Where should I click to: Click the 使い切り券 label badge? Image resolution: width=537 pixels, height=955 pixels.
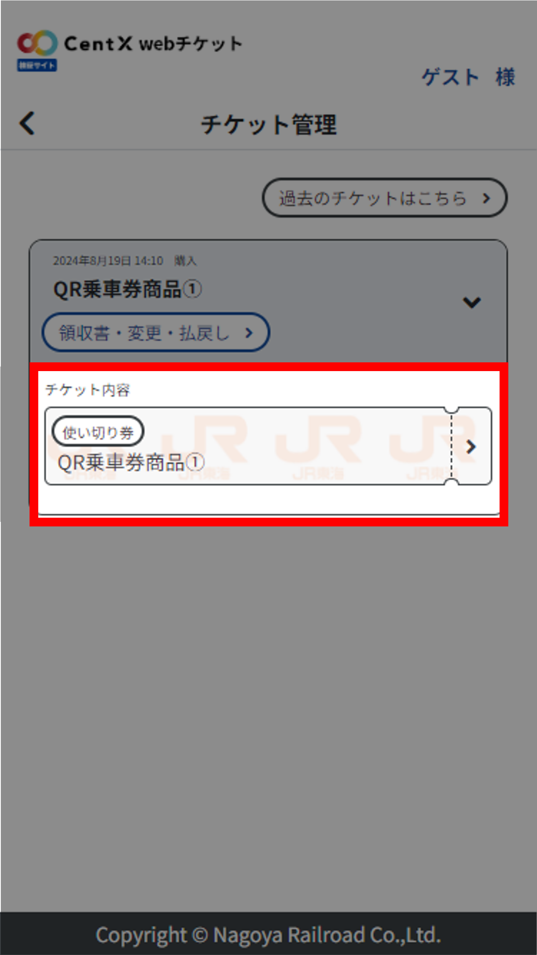click(x=98, y=432)
